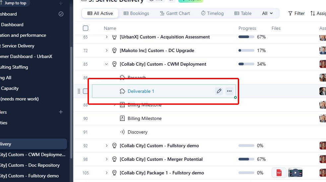This screenshot has height=182, width=326.
Task: Open the Staffing sidebar item
Action: (14, 67)
